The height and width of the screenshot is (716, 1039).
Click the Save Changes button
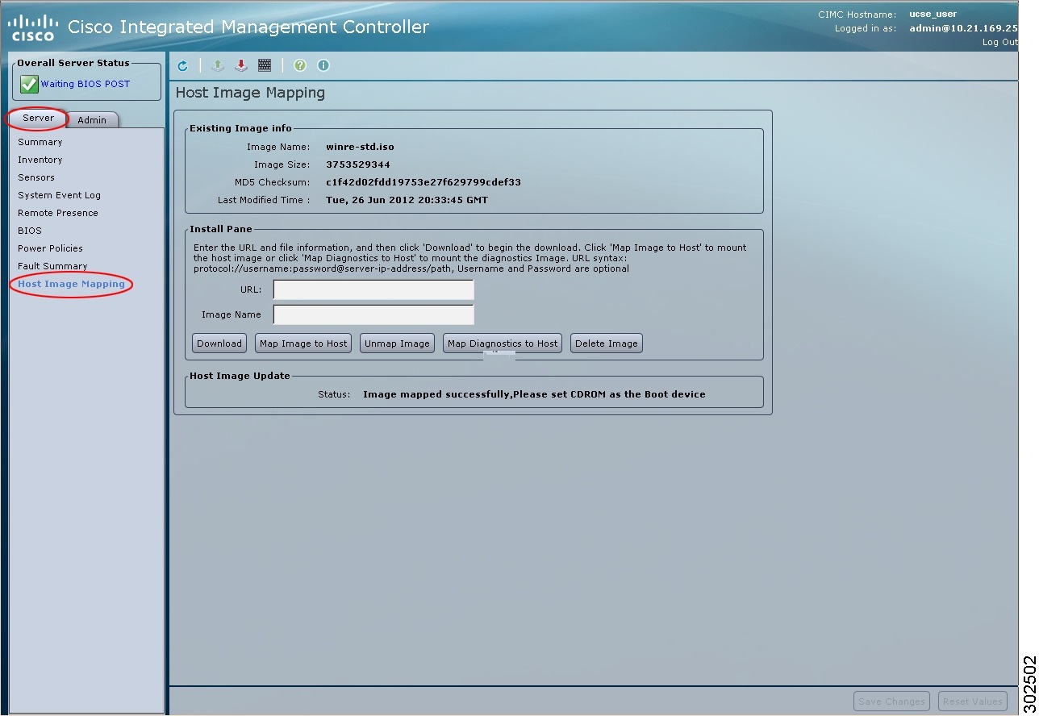click(891, 701)
